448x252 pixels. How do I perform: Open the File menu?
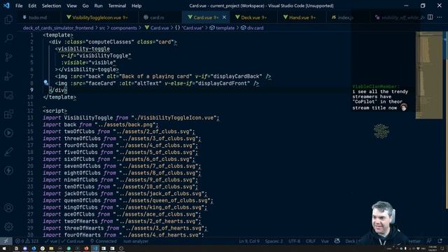click(x=19, y=6)
